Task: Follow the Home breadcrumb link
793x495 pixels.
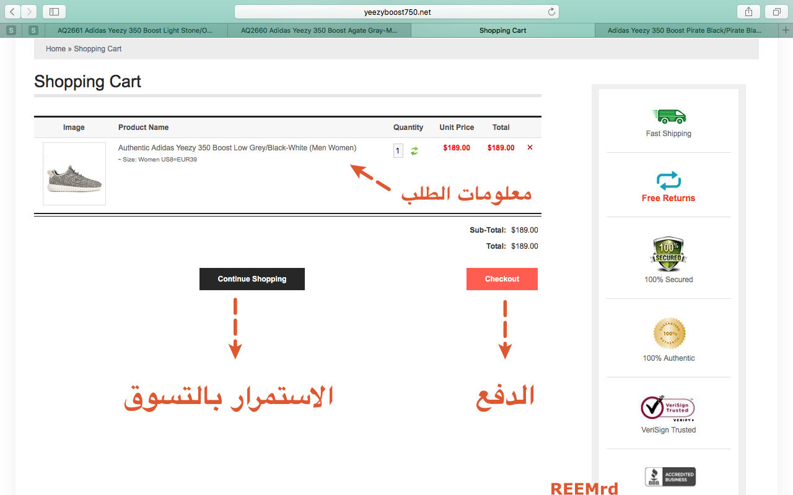Action: (56, 49)
